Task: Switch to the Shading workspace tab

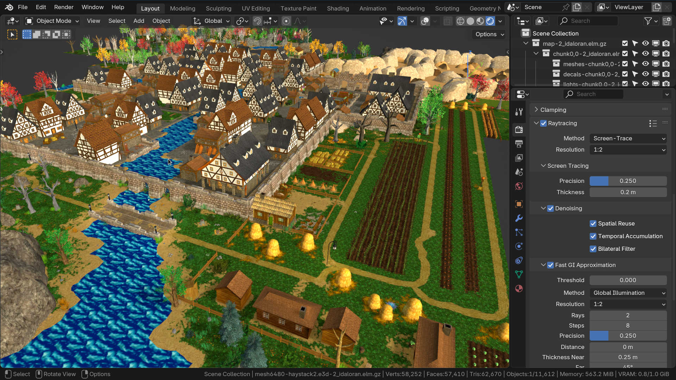Action: click(338, 8)
